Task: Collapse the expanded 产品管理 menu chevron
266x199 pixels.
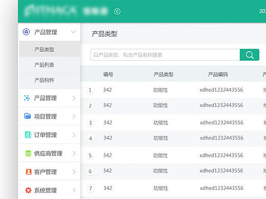Action: click(x=74, y=32)
